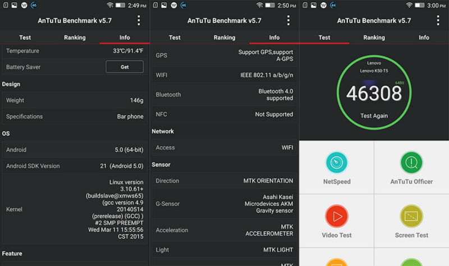Open the AnTuTu Officer icon

(411, 162)
